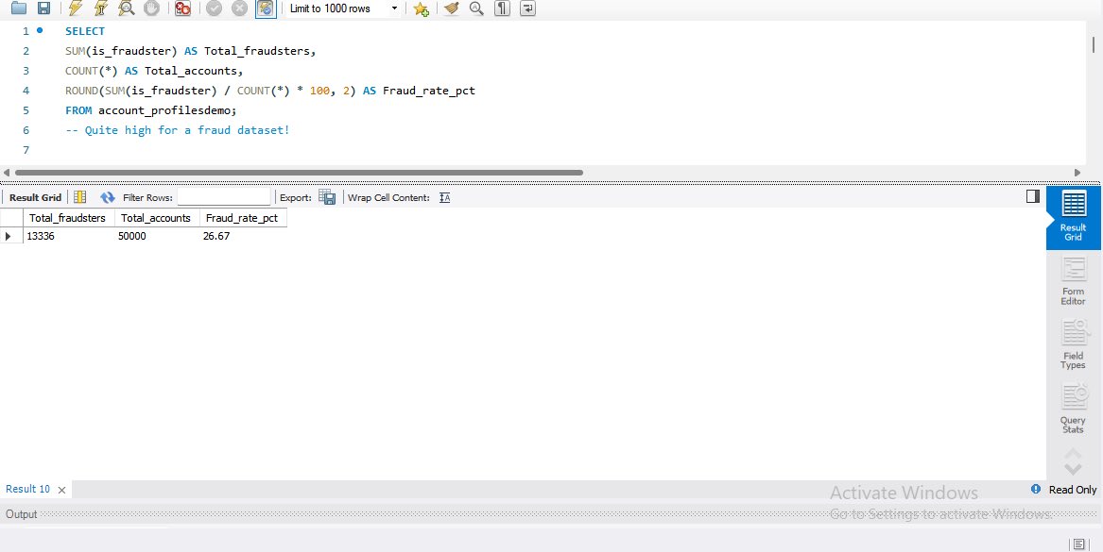This screenshot has height=552, width=1103.
Task: Click the Total_accounts column header
Action: pos(156,218)
